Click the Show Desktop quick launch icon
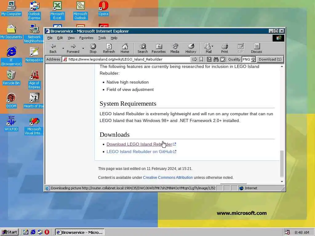The image size is (315, 236). (26, 232)
